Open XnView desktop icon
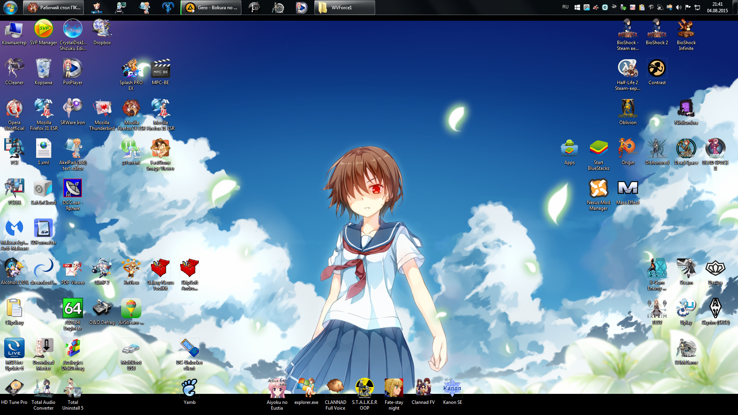 point(131,272)
